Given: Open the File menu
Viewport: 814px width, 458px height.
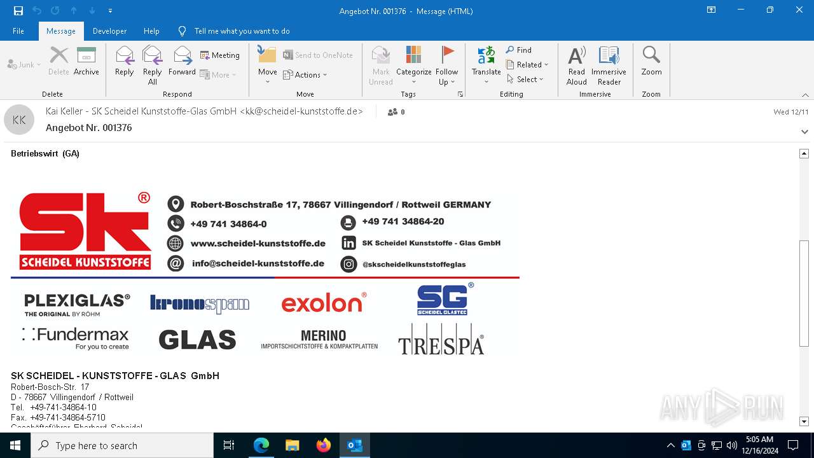Looking at the screenshot, I should 18,31.
